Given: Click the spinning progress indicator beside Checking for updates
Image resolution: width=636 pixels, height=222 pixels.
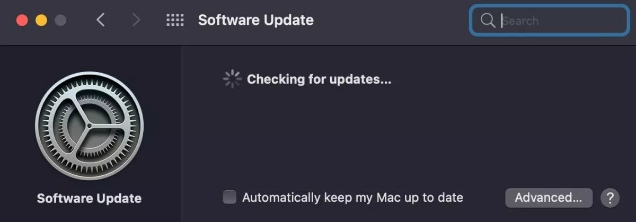Looking at the screenshot, I should point(232,79).
